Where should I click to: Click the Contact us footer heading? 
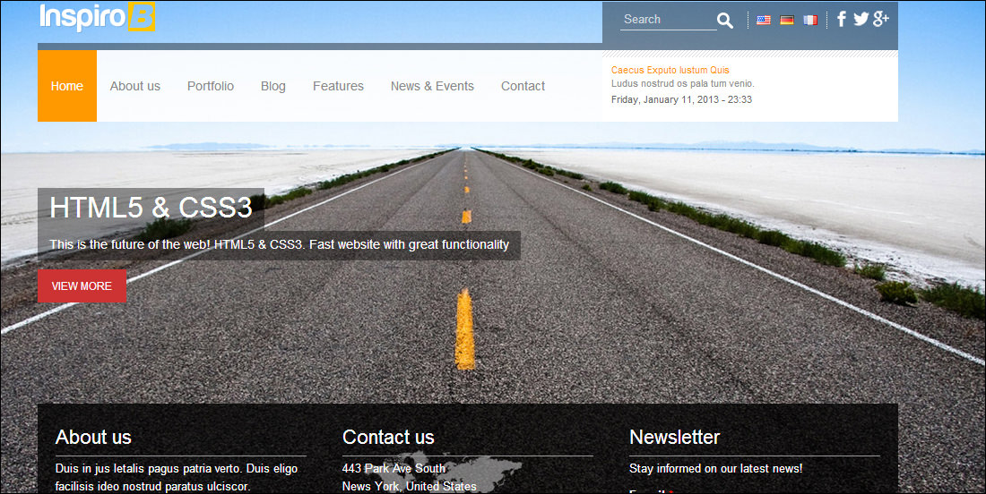388,437
